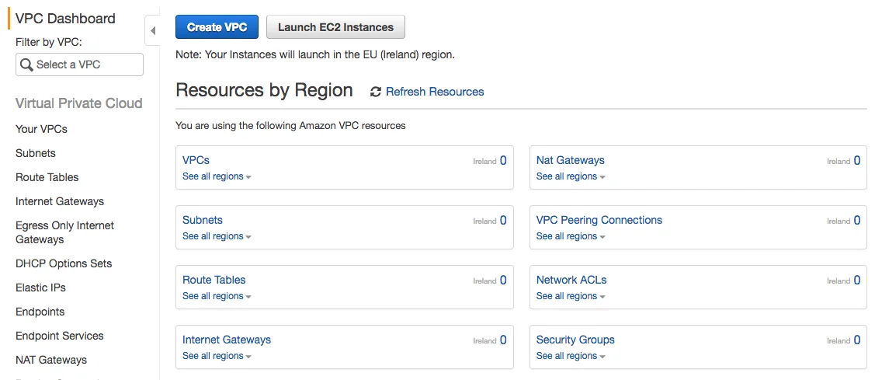Click the Virtual Private Cloud section heading

(x=78, y=103)
